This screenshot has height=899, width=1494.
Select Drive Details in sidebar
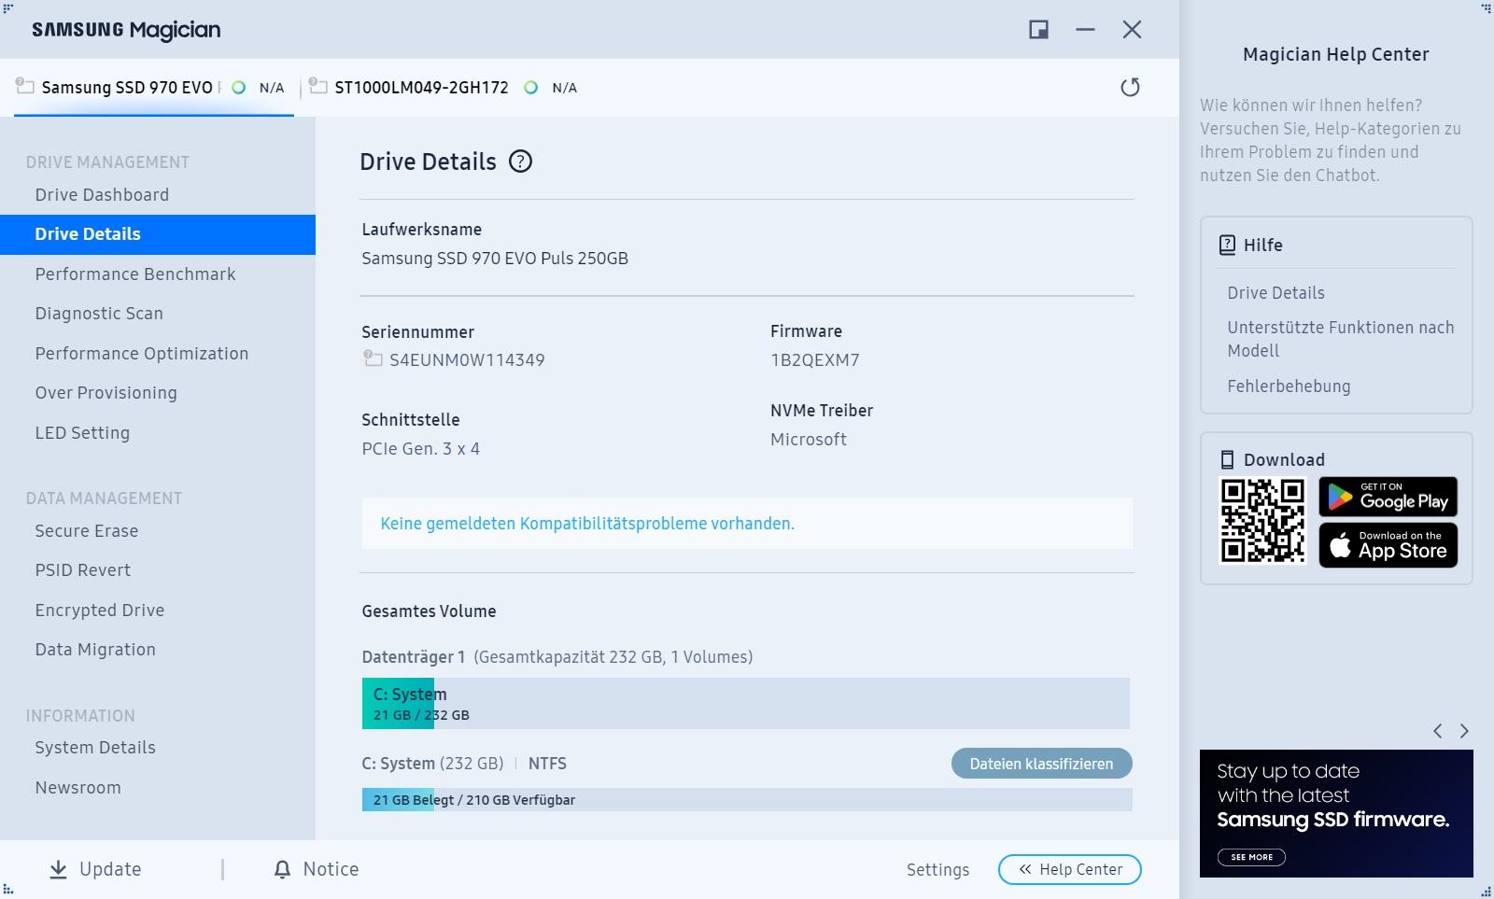(x=158, y=234)
